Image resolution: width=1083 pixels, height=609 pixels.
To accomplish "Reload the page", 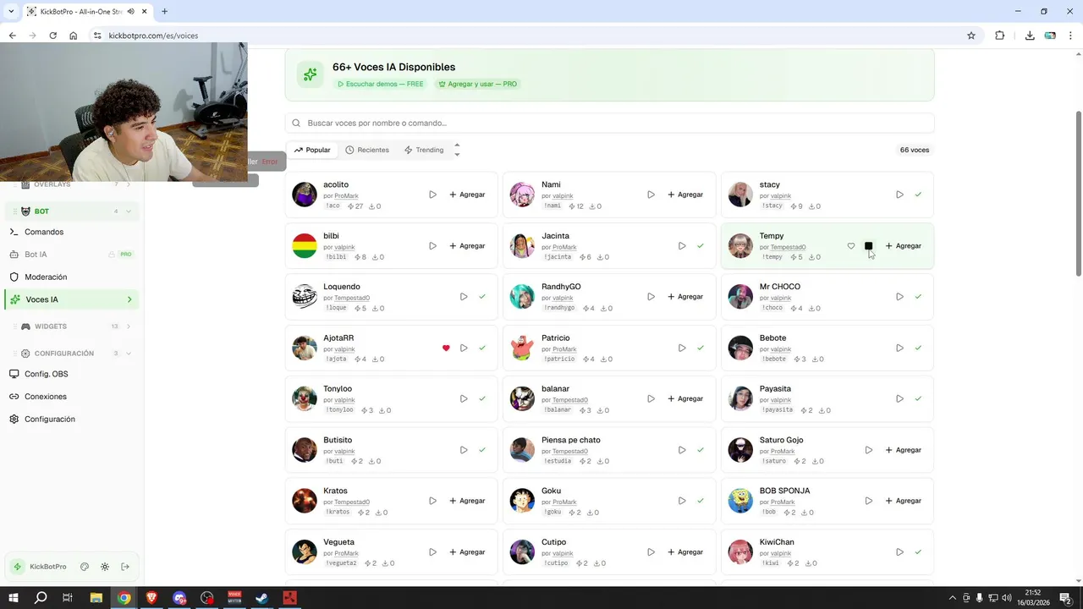I will 53,36.
